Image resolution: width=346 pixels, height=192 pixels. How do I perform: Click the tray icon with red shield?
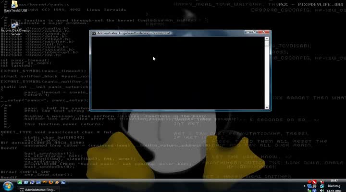tap(322, 182)
